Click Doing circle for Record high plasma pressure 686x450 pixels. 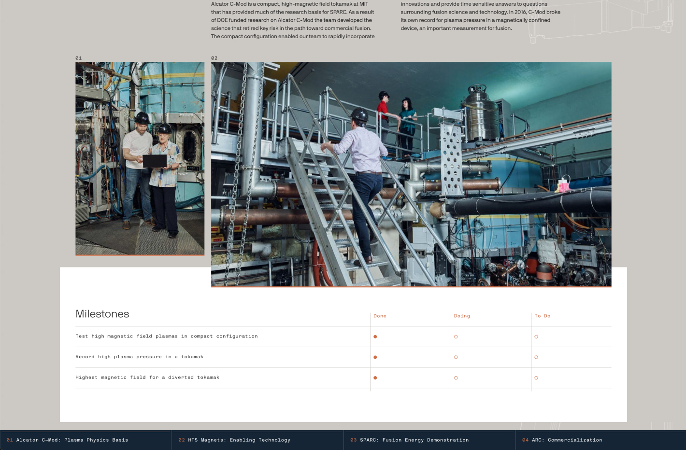click(456, 357)
